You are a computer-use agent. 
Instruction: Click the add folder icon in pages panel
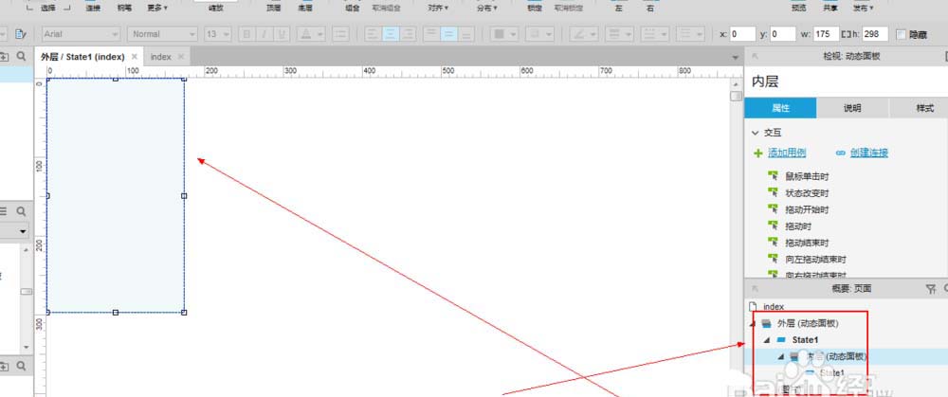pos(4,56)
